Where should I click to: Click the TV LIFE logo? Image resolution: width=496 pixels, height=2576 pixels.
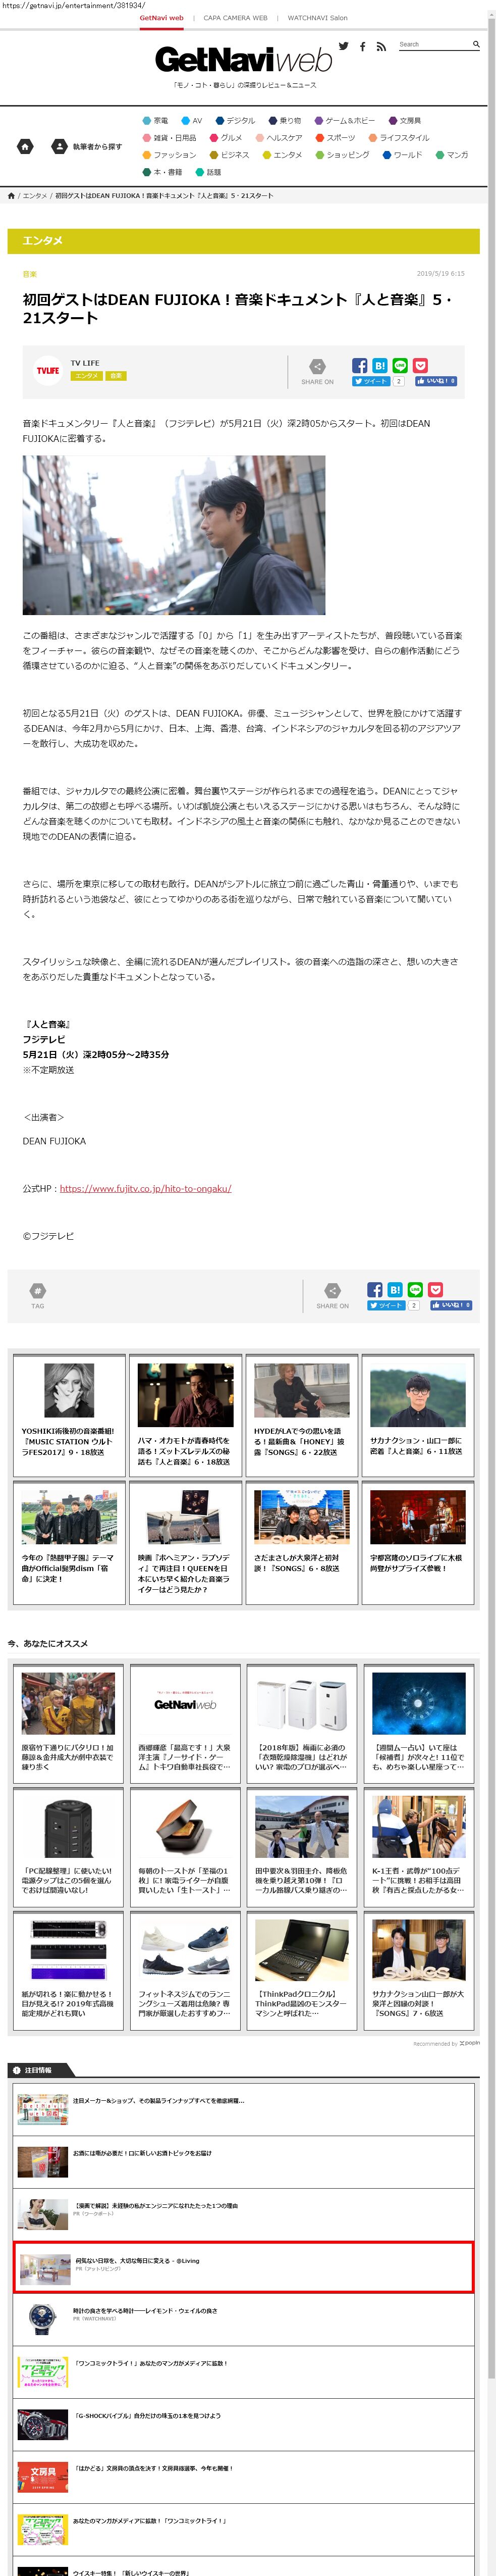point(48,370)
